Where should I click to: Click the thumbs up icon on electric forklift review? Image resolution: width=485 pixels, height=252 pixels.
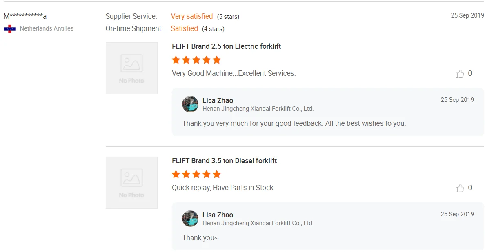460,73
